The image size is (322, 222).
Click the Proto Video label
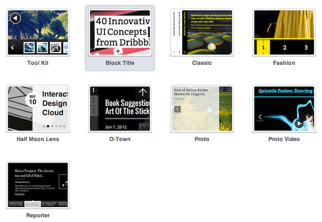pyautogui.click(x=284, y=139)
